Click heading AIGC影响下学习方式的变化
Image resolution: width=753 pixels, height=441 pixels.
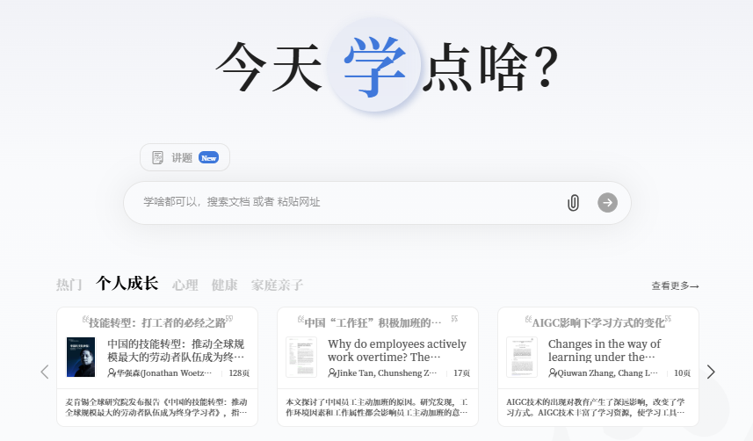click(x=598, y=322)
